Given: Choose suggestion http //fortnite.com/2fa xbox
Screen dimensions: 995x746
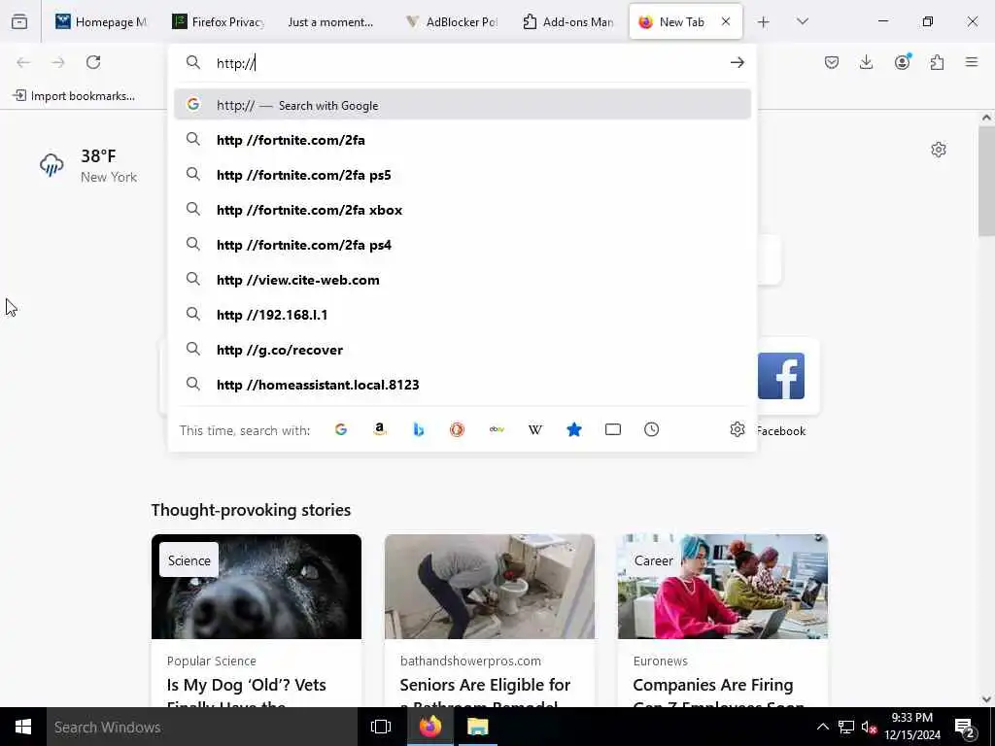Looking at the screenshot, I should (462, 210).
